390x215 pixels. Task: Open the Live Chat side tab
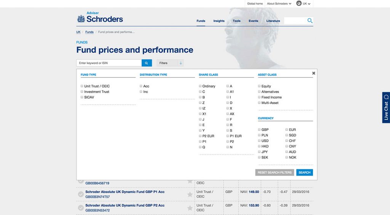click(386, 107)
